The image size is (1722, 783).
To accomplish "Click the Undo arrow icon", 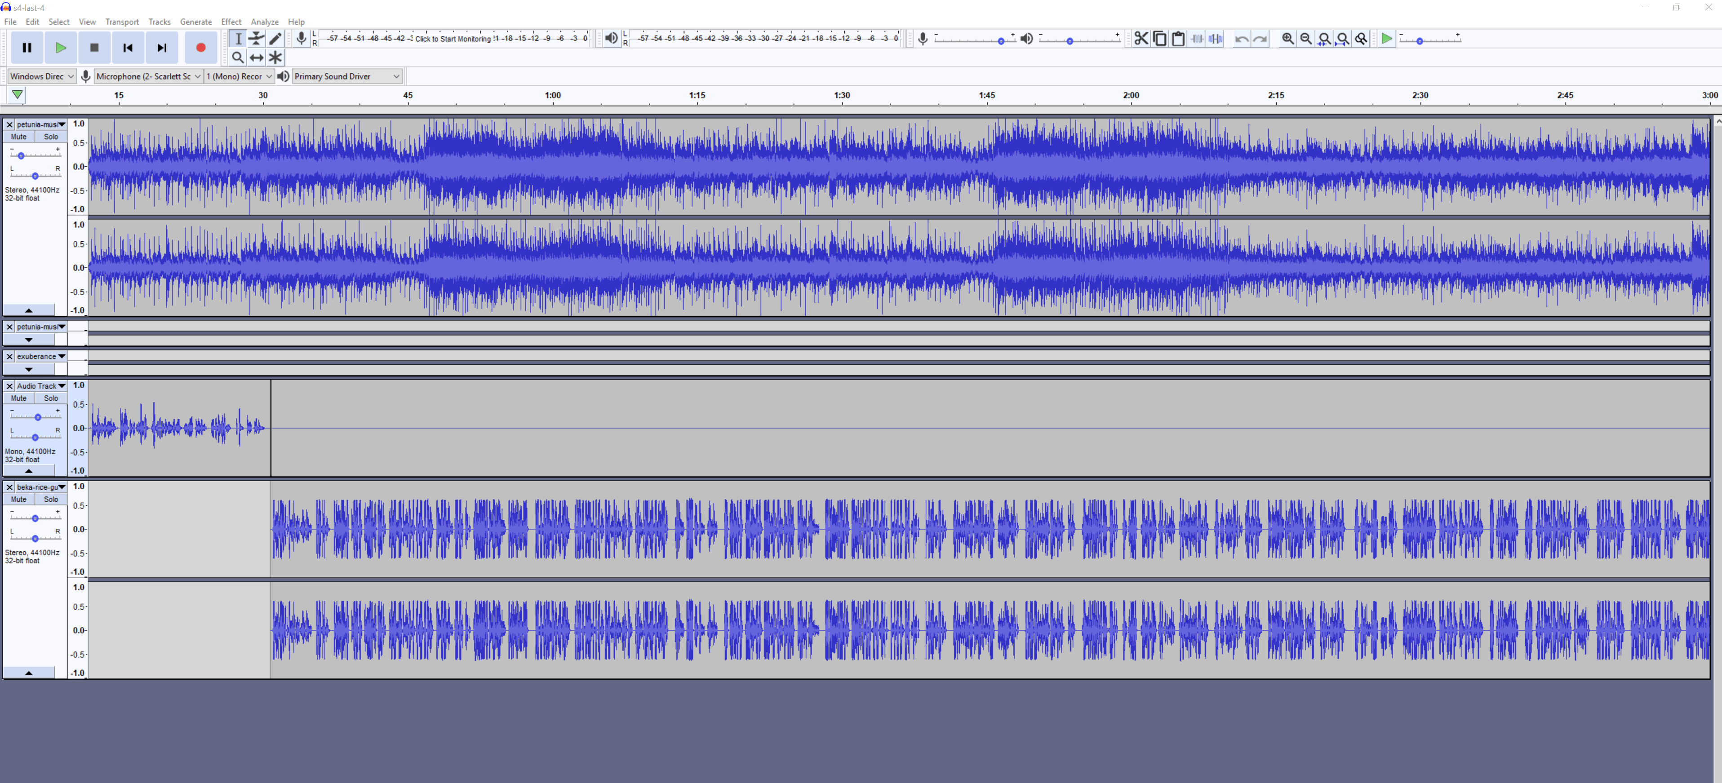I will [x=1241, y=39].
